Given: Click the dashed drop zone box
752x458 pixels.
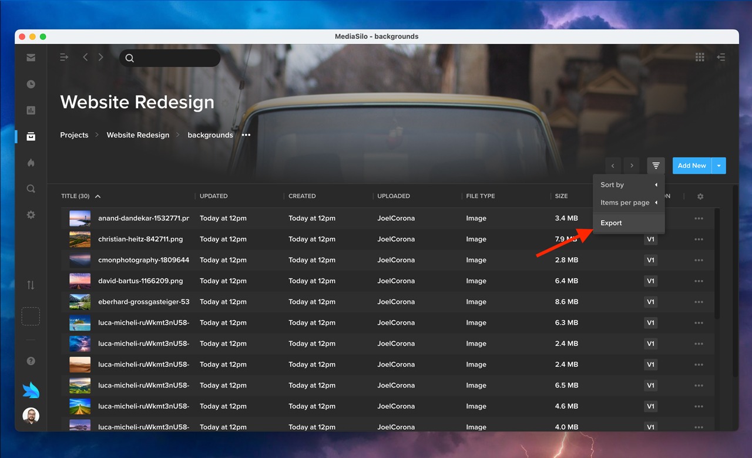Looking at the screenshot, I should 31,316.
